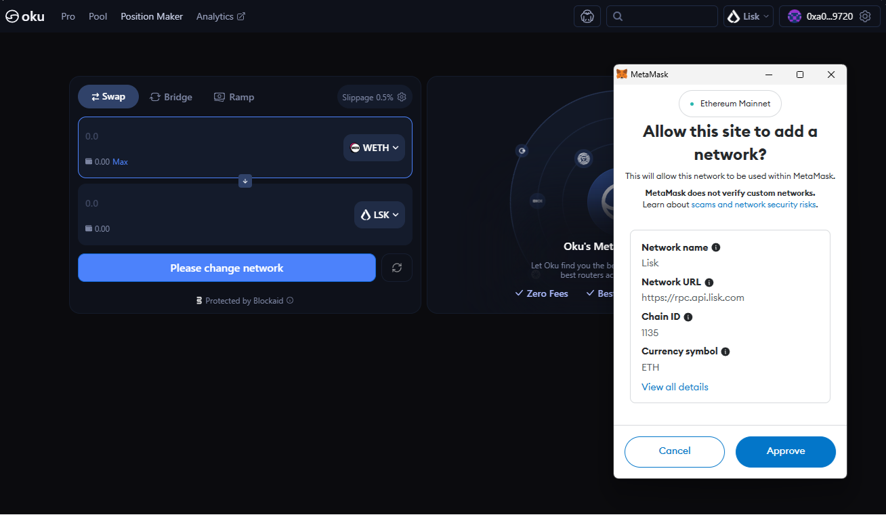Click the header search field

662,16
